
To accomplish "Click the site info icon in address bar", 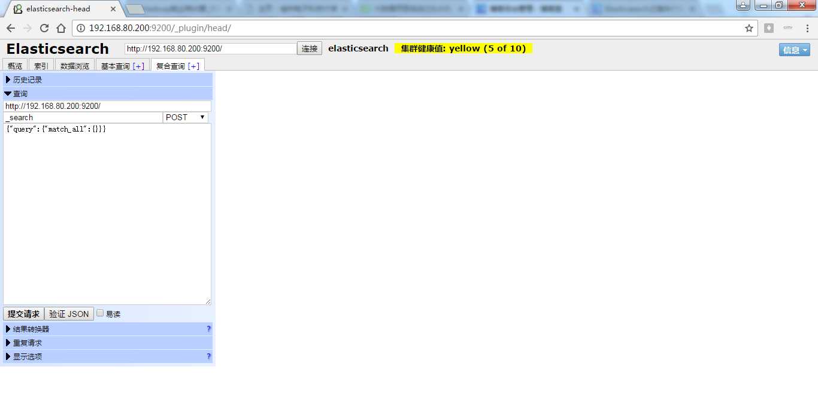I will point(81,28).
